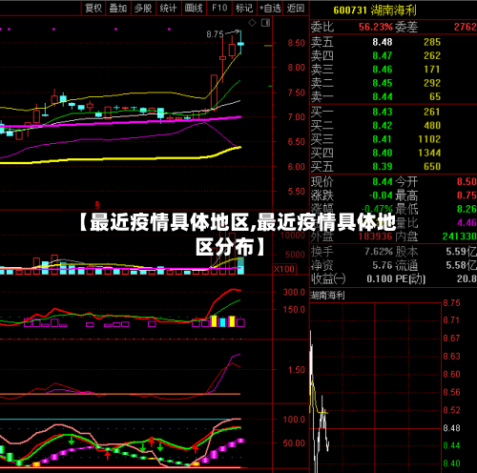This screenshot has height=473, width=477.
Task: Click the 现价 value 8.44
Action: tap(383, 182)
